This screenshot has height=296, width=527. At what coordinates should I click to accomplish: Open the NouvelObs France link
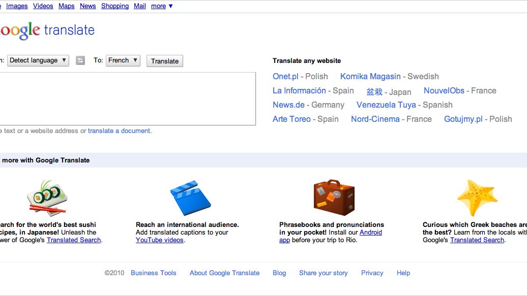(444, 90)
